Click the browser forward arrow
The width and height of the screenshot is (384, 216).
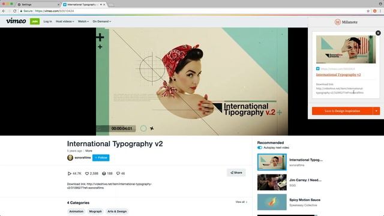(9, 11)
